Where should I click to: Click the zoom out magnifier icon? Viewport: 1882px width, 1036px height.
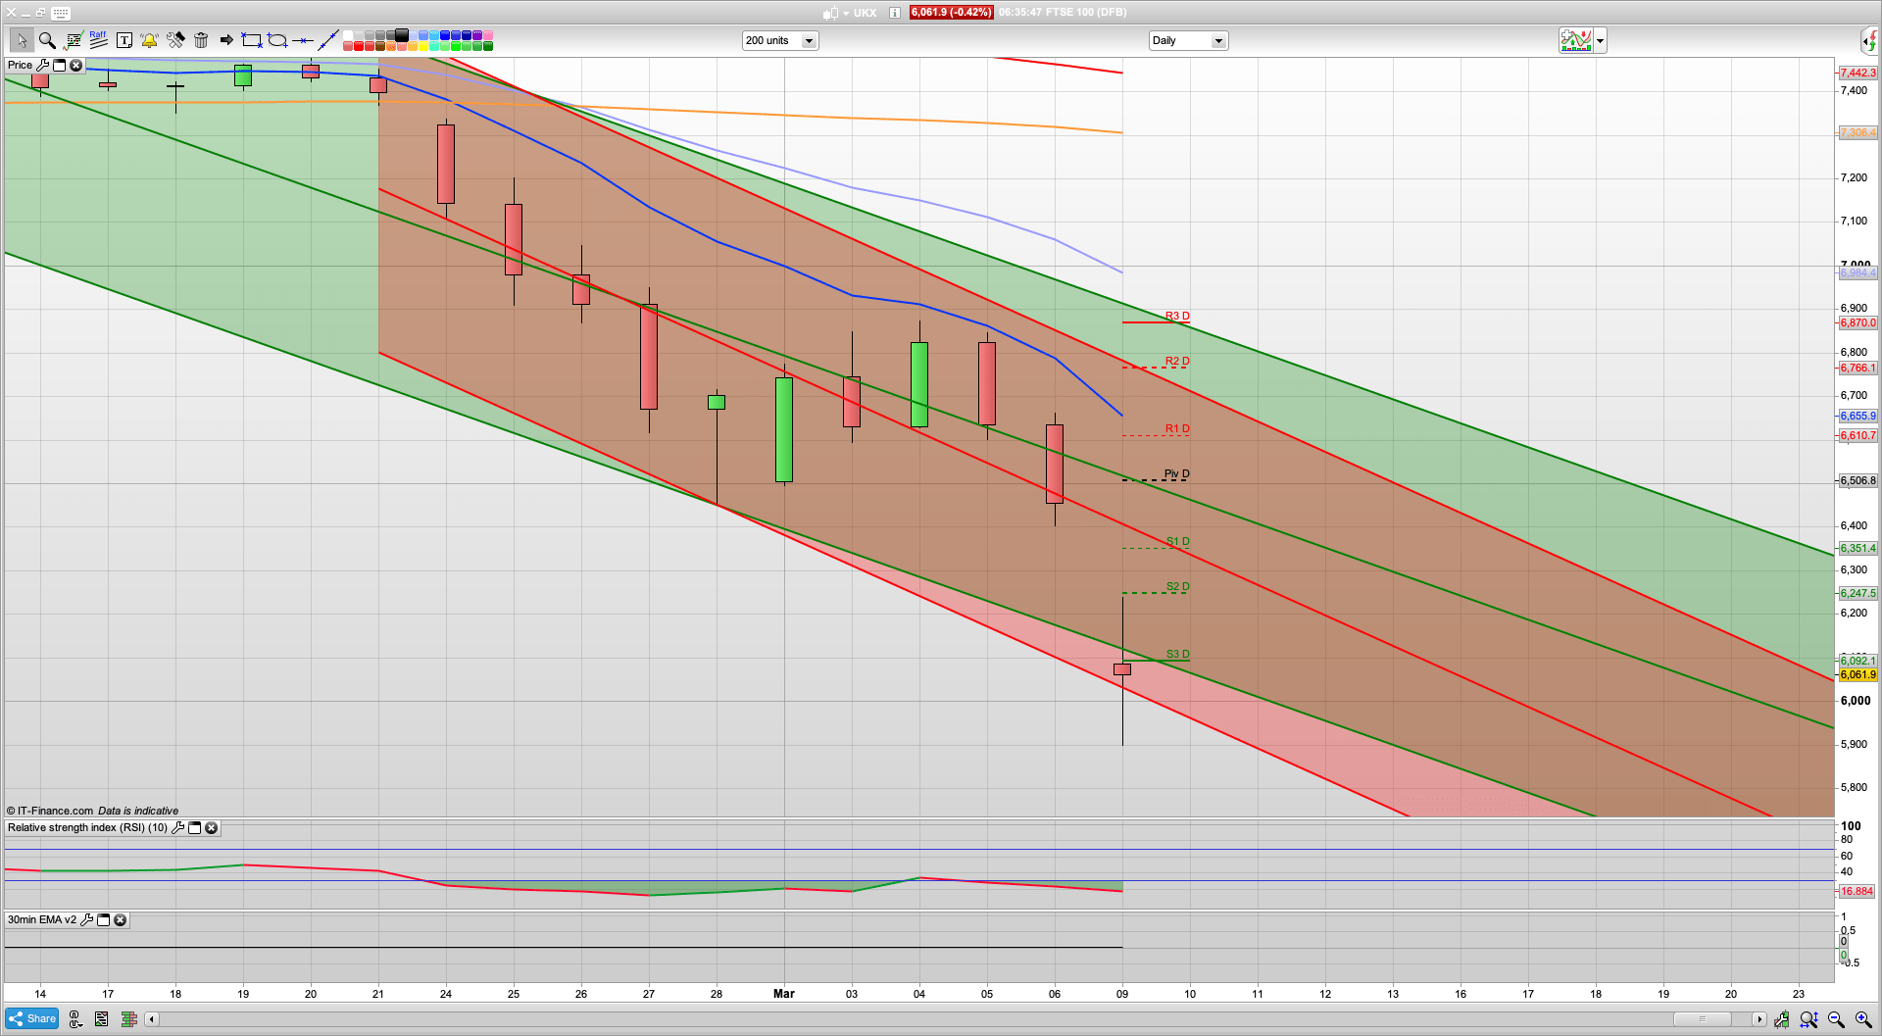[1836, 1019]
